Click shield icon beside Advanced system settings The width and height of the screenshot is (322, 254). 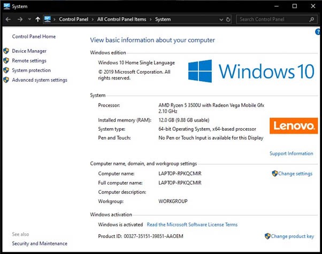[x=6, y=80]
